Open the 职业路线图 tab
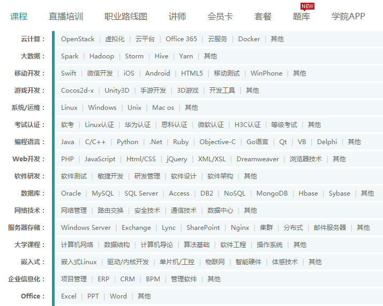The image size is (383, 306). click(x=126, y=16)
